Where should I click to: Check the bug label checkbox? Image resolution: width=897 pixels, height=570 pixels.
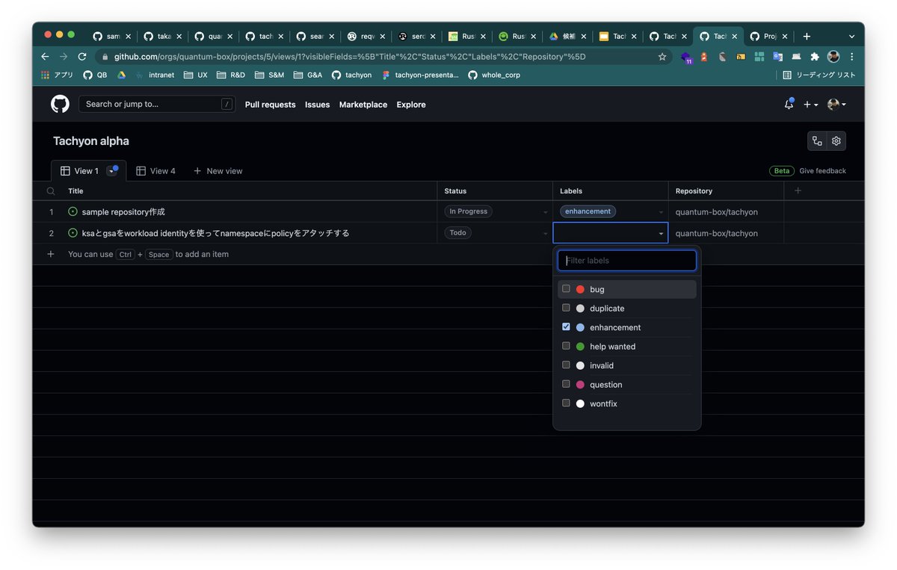coord(566,289)
